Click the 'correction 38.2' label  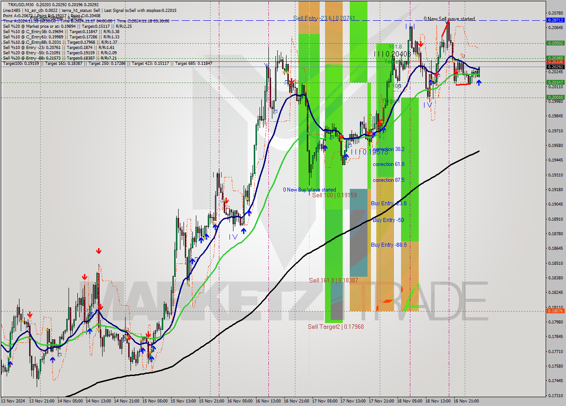coord(389,149)
